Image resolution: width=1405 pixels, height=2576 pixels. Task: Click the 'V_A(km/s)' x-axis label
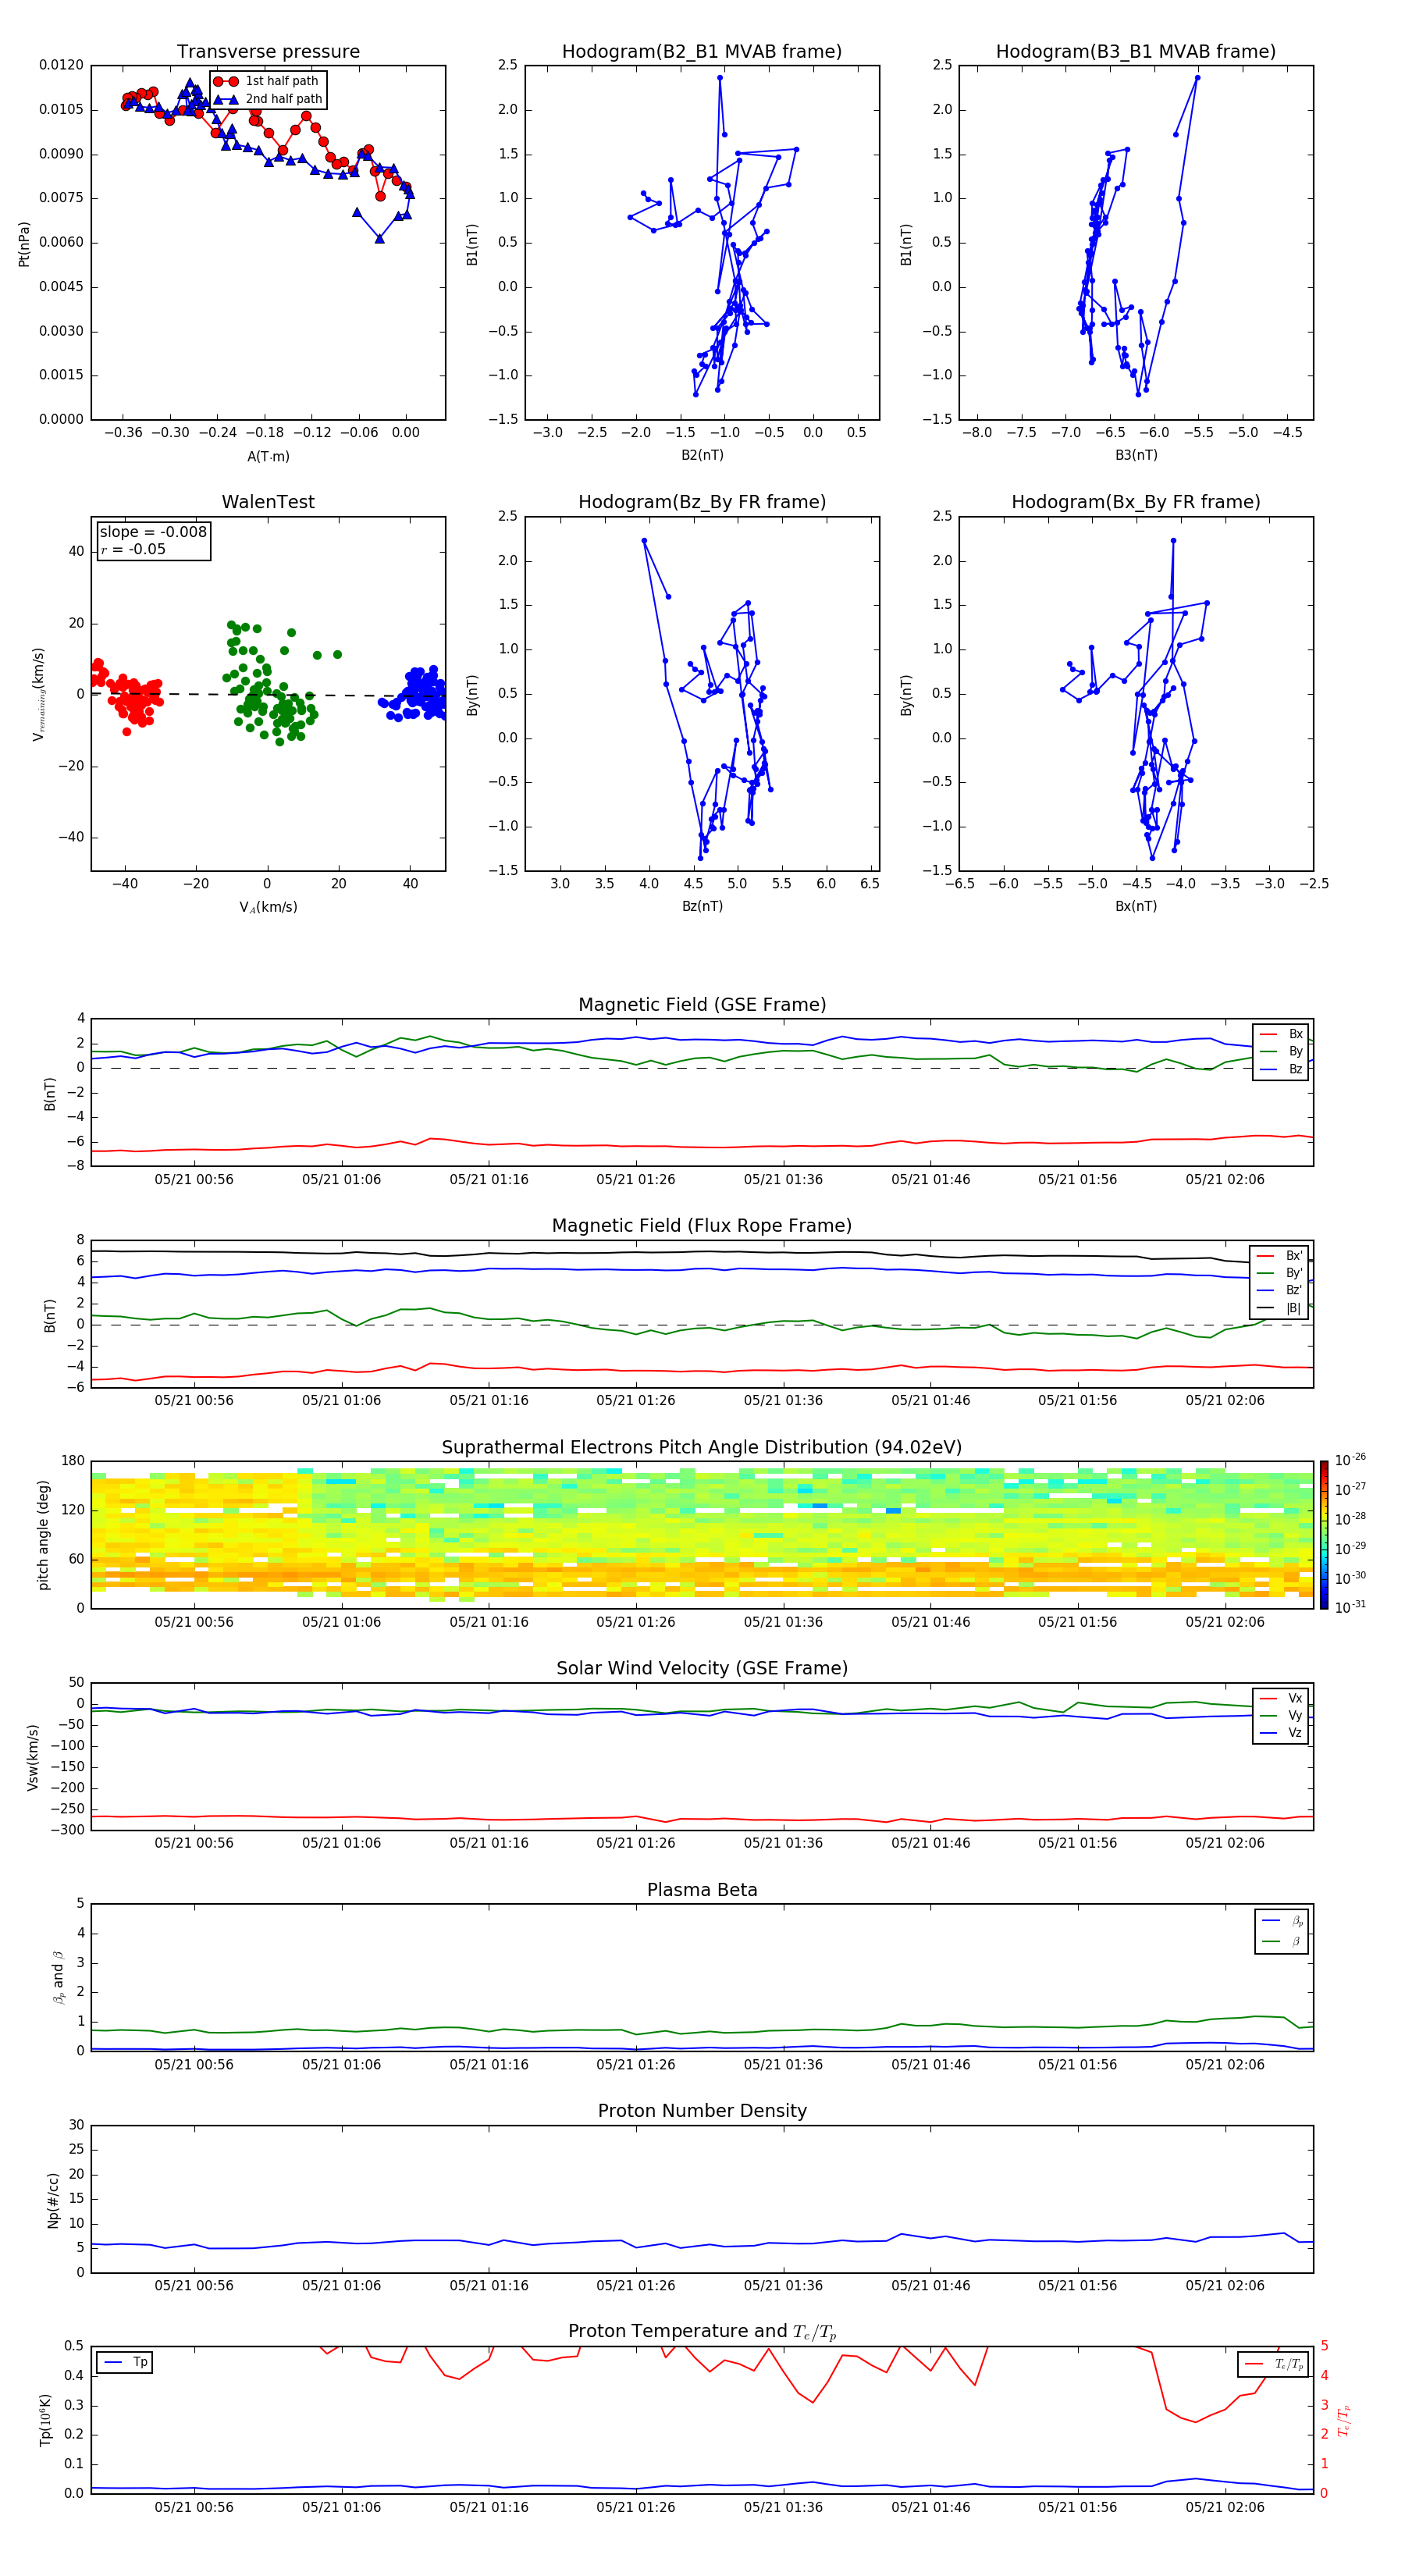tap(268, 907)
